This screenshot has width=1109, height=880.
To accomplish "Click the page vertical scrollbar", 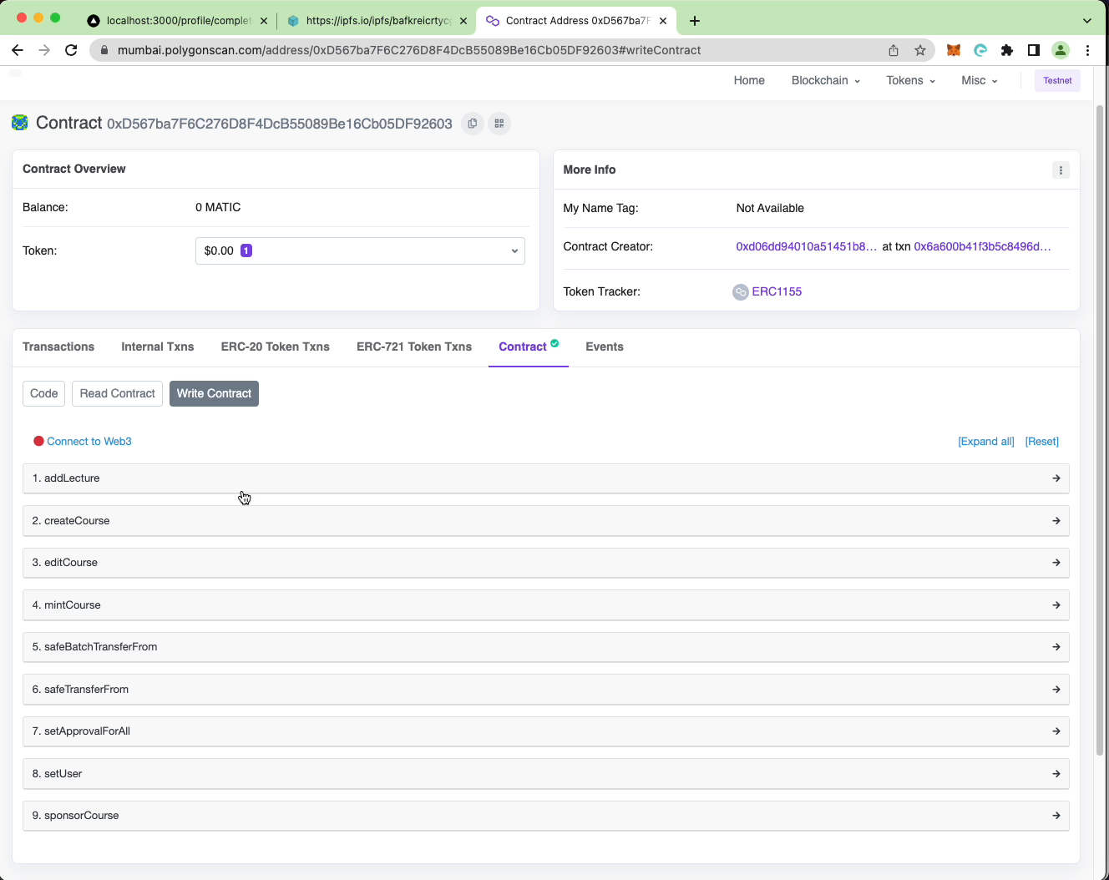I will point(1100,430).
